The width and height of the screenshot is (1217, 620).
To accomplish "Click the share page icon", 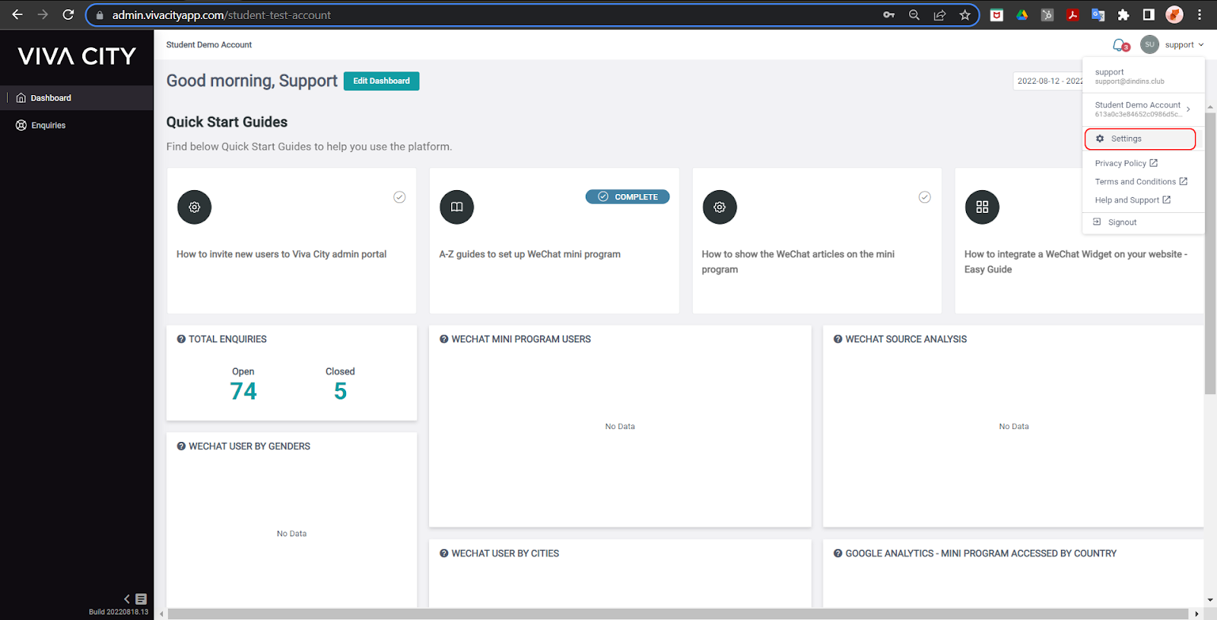I will pyautogui.click(x=940, y=14).
